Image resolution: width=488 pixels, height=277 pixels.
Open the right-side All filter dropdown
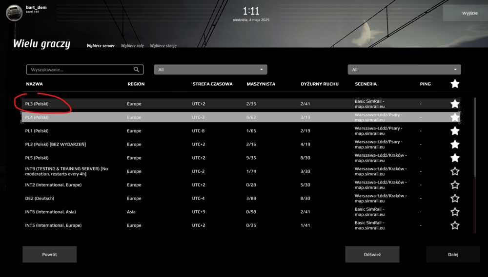pyautogui.click(x=404, y=70)
